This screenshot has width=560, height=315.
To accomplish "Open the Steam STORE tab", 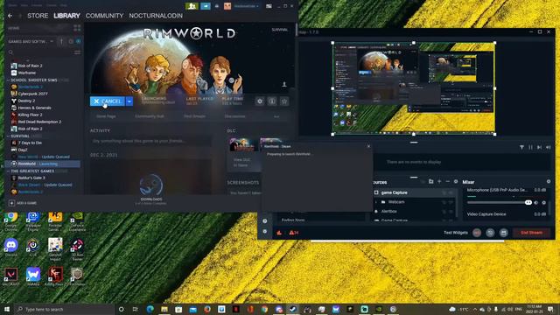I will 38,16.
